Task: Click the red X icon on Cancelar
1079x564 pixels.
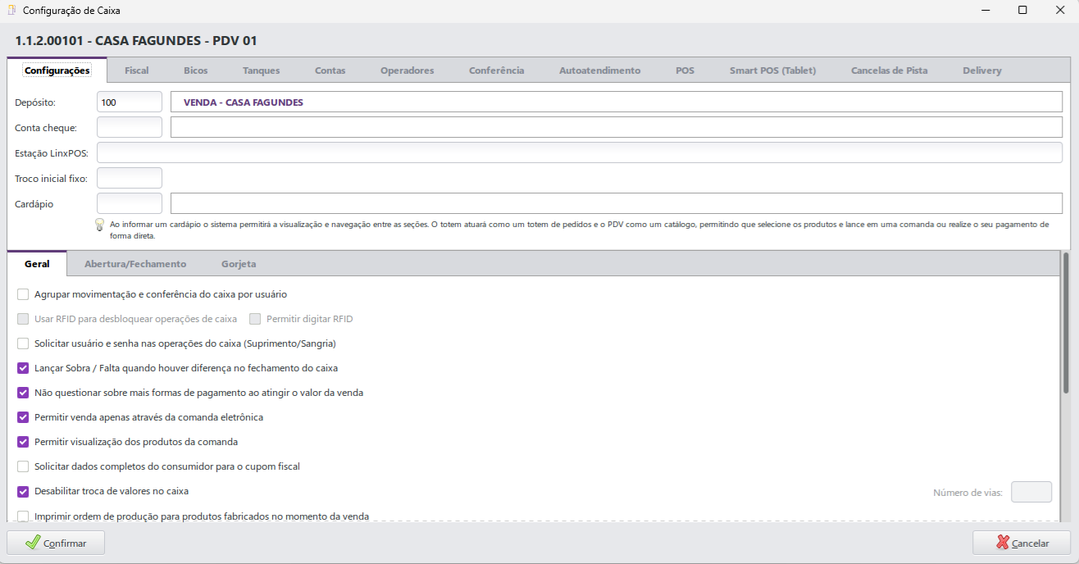Action: pos(1003,543)
